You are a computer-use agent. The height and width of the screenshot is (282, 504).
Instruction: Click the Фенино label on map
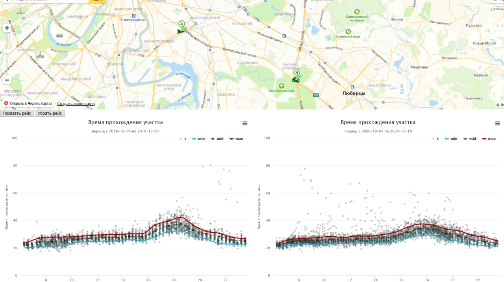coord(397,19)
